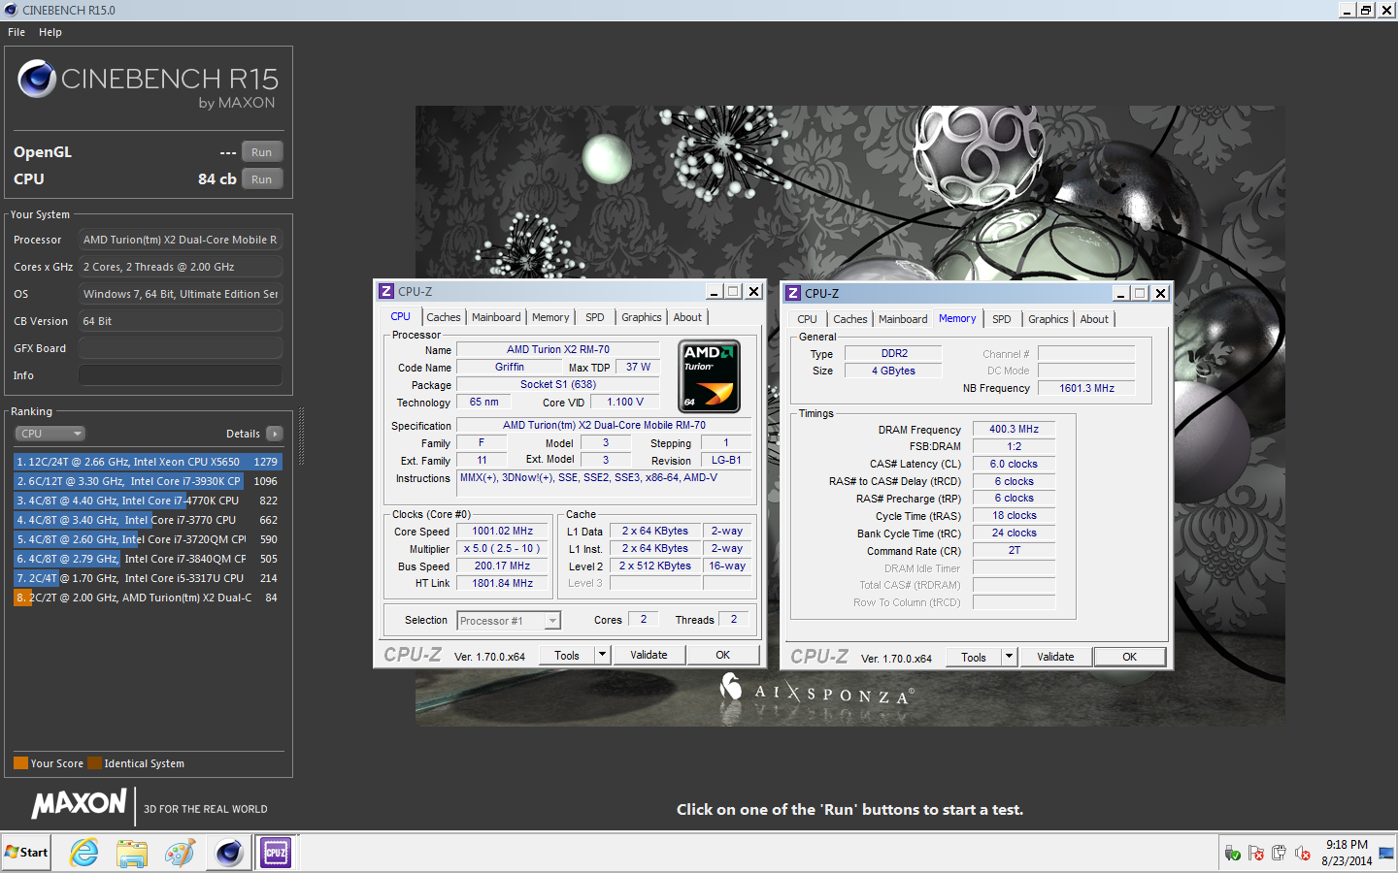Viewport: 1398px width, 873px height.
Task: Click Tools button in left CPU-Z window
Action: coord(567,656)
